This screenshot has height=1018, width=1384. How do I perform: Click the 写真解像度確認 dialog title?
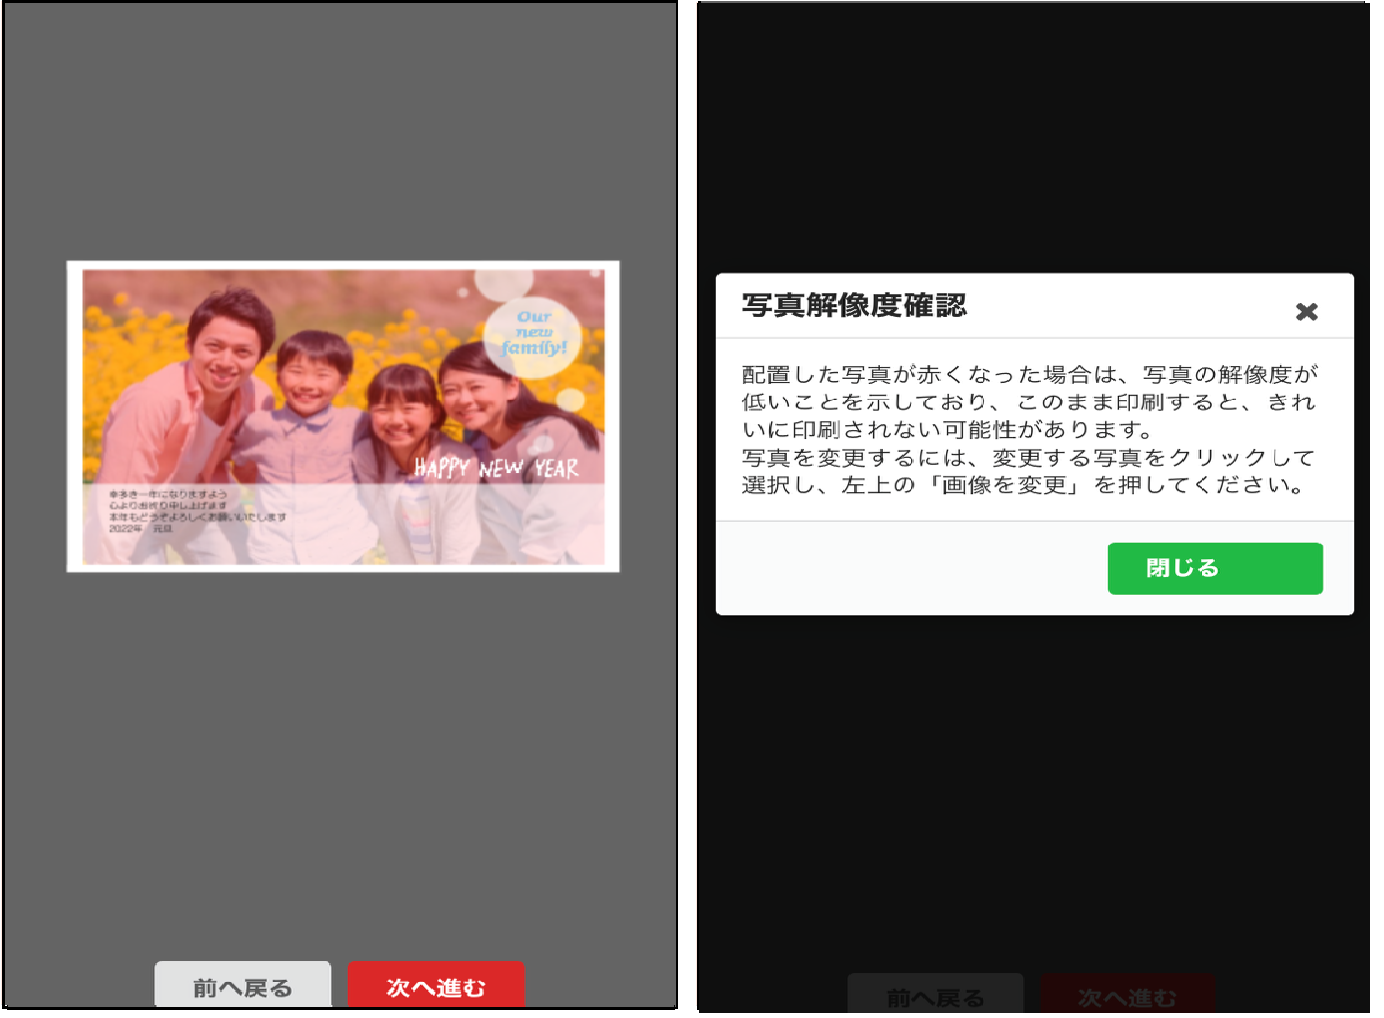(x=854, y=306)
